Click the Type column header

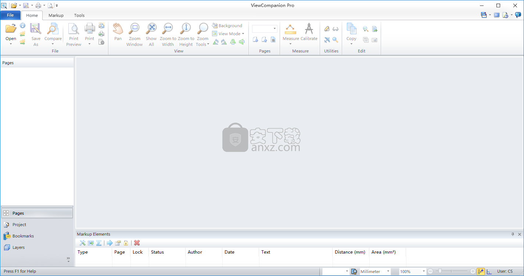pos(94,252)
